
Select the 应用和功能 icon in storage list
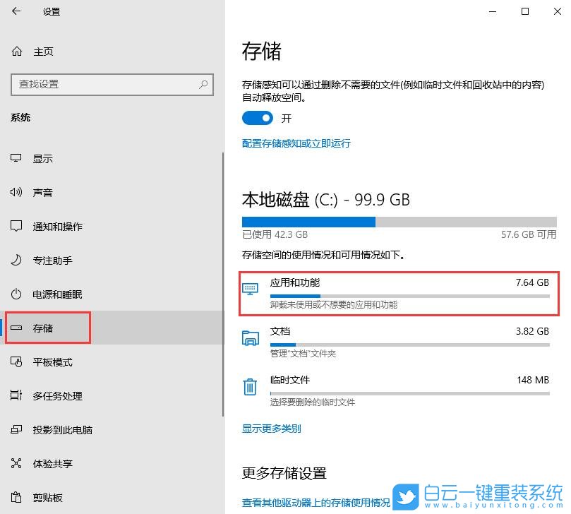(x=249, y=288)
